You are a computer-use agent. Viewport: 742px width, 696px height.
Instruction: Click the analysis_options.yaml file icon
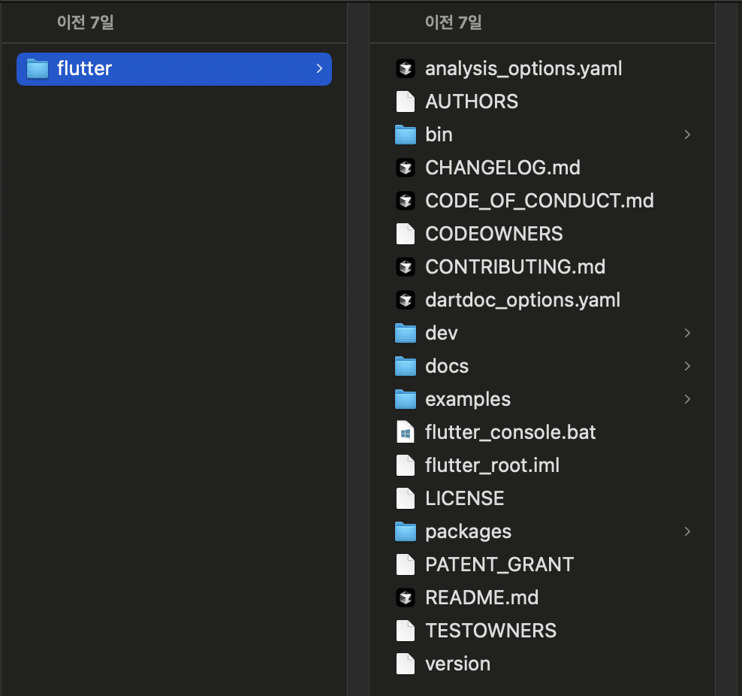point(406,68)
